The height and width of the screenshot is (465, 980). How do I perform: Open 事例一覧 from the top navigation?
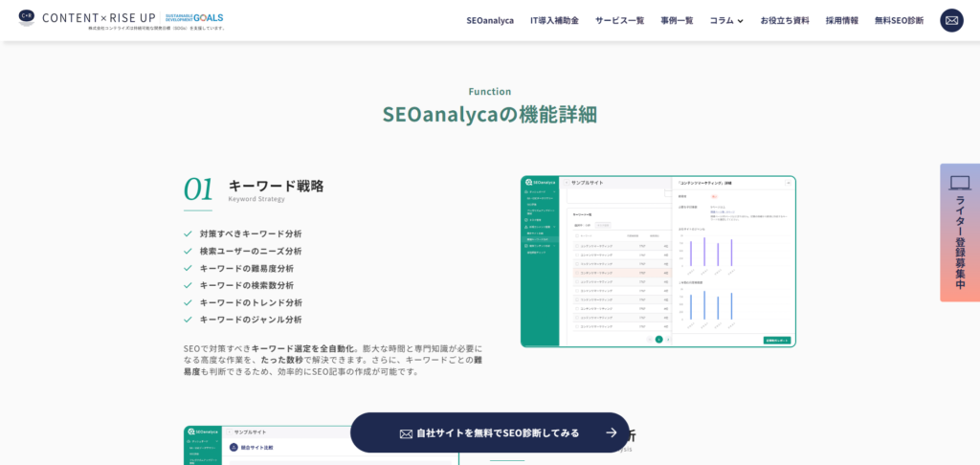coord(677,21)
